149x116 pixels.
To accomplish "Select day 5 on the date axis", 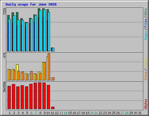I will [27, 113].
